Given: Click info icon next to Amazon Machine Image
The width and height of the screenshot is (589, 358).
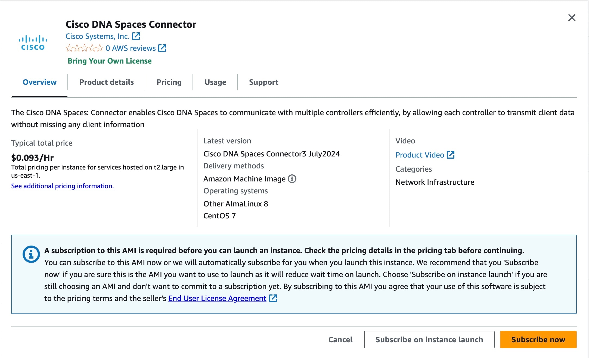Looking at the screenshot, I should 292,179.
